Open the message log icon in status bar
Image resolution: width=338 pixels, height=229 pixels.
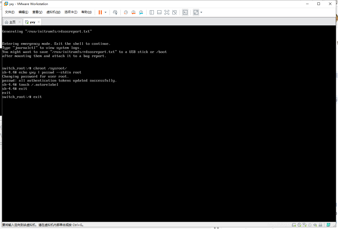tap(328, 225)
